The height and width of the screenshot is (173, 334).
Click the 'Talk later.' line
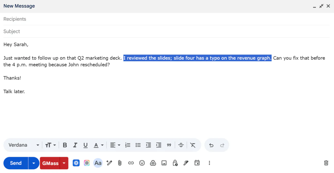(x=14, y=91)
